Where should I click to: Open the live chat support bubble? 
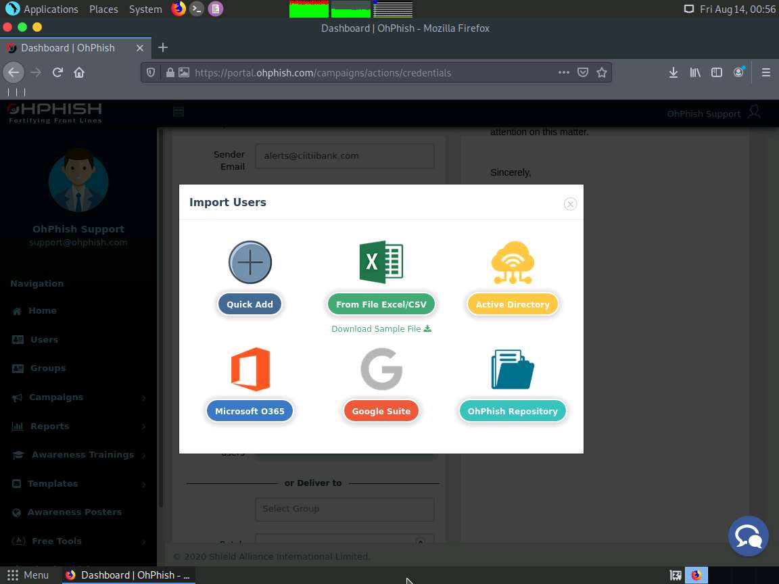pos(748,536)
